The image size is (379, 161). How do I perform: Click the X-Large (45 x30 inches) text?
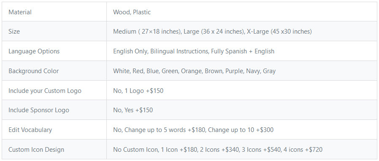point(279,32)
